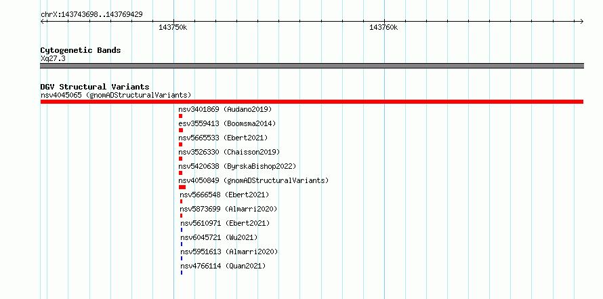
Task: Click the blue glyph under nsv5610971
Action: (x=182, y=230)
